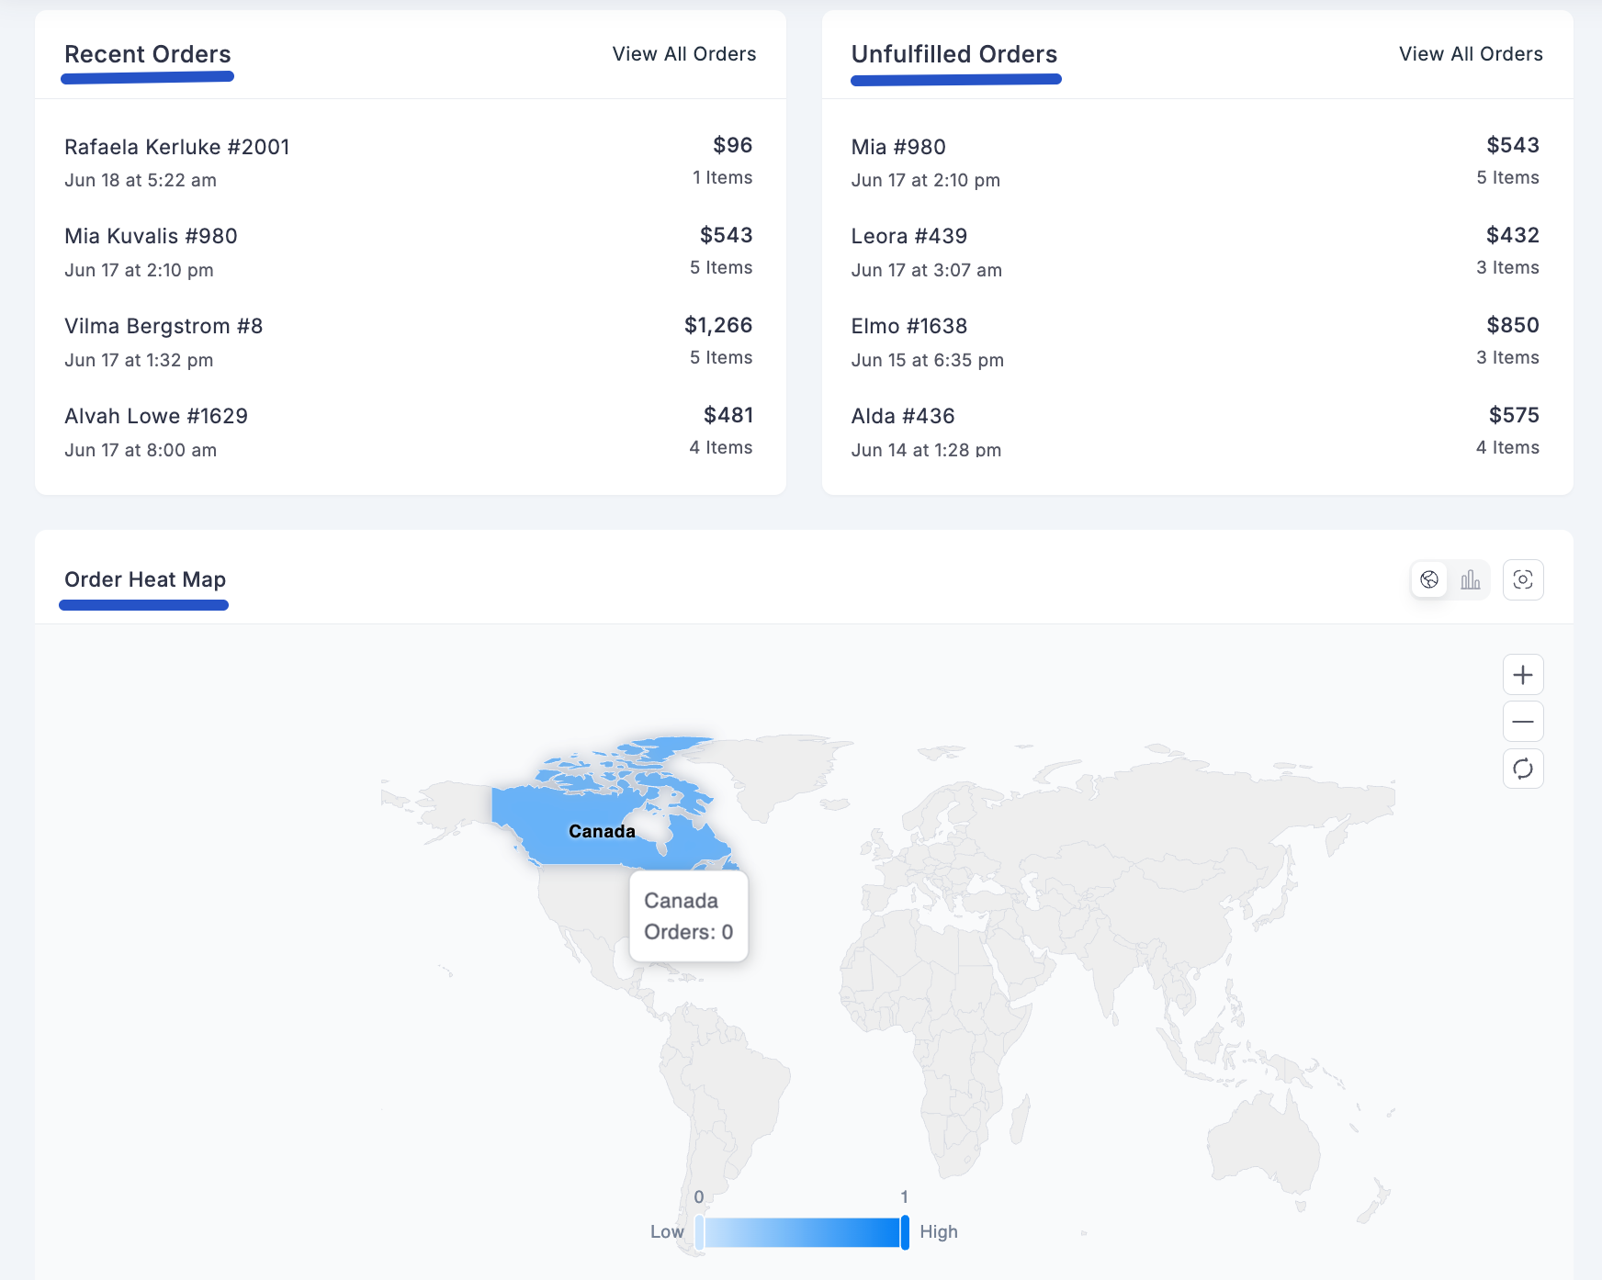The image size is (1602, 1280).
Task: Open Rafaela Kerluke order #2001
Action: tap(177, 147)
